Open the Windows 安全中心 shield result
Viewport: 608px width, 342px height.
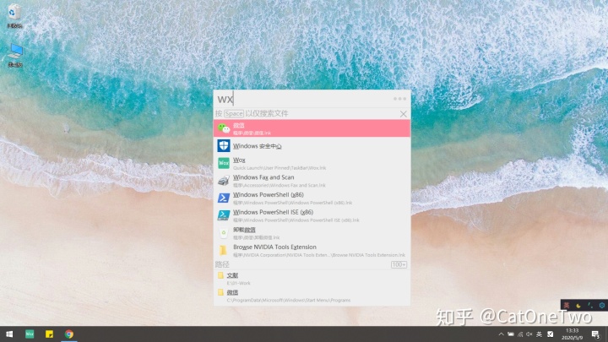pyautogui.click(x=312, y=146)
